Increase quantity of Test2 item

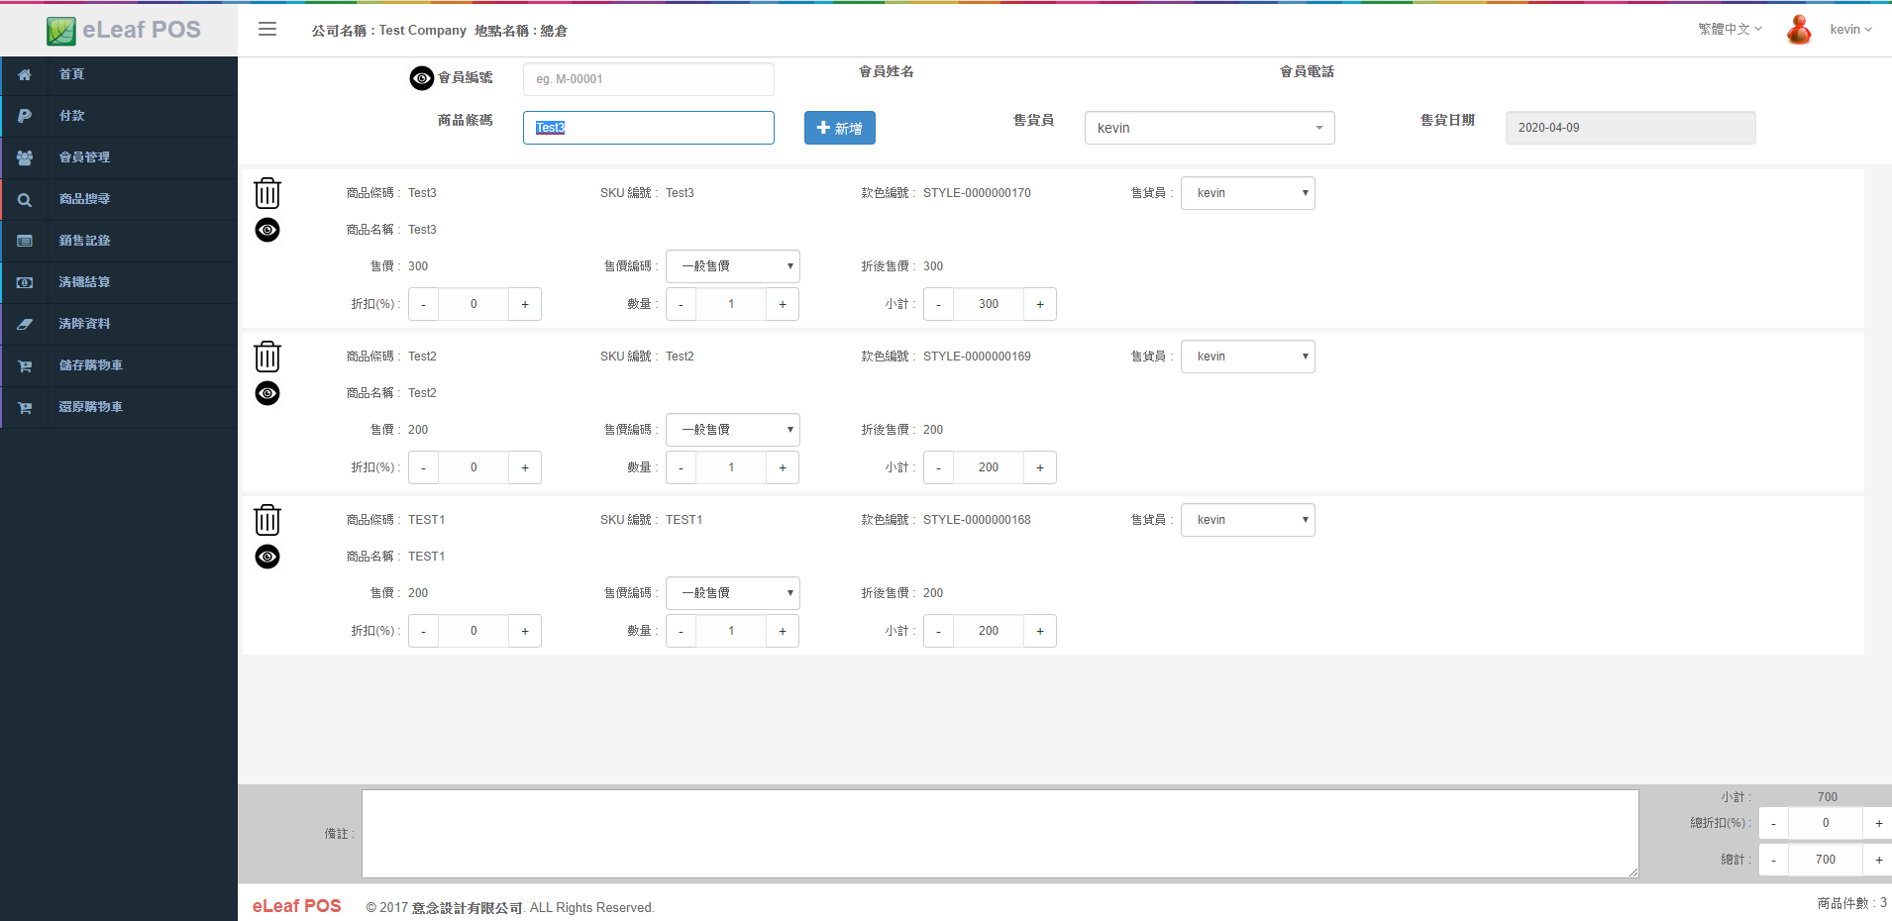pyautogui.click(x=782, y=467)
